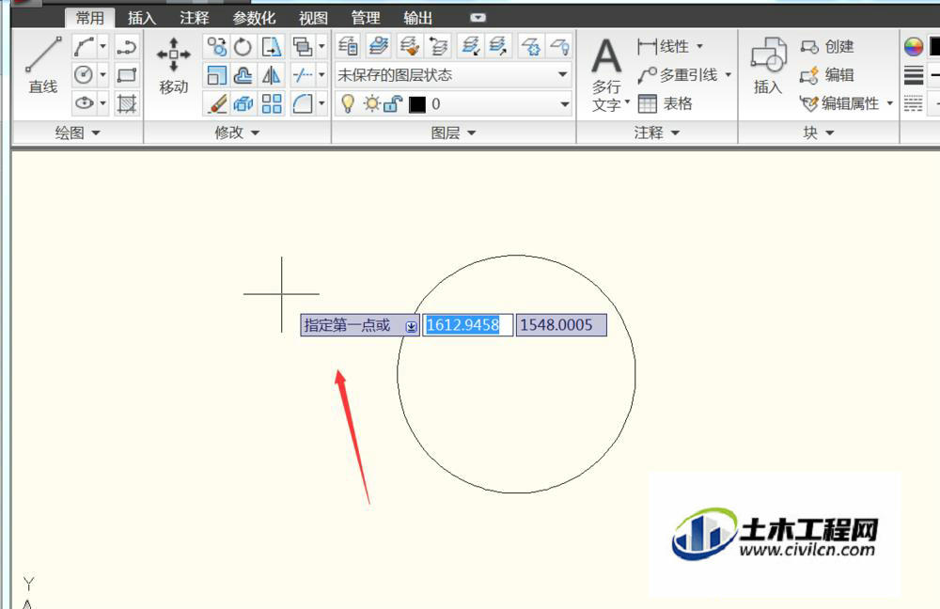Click Create (创建) block button
Image resolution: width=940 pixels, height=609 pixels.
(x=826, y=46)
